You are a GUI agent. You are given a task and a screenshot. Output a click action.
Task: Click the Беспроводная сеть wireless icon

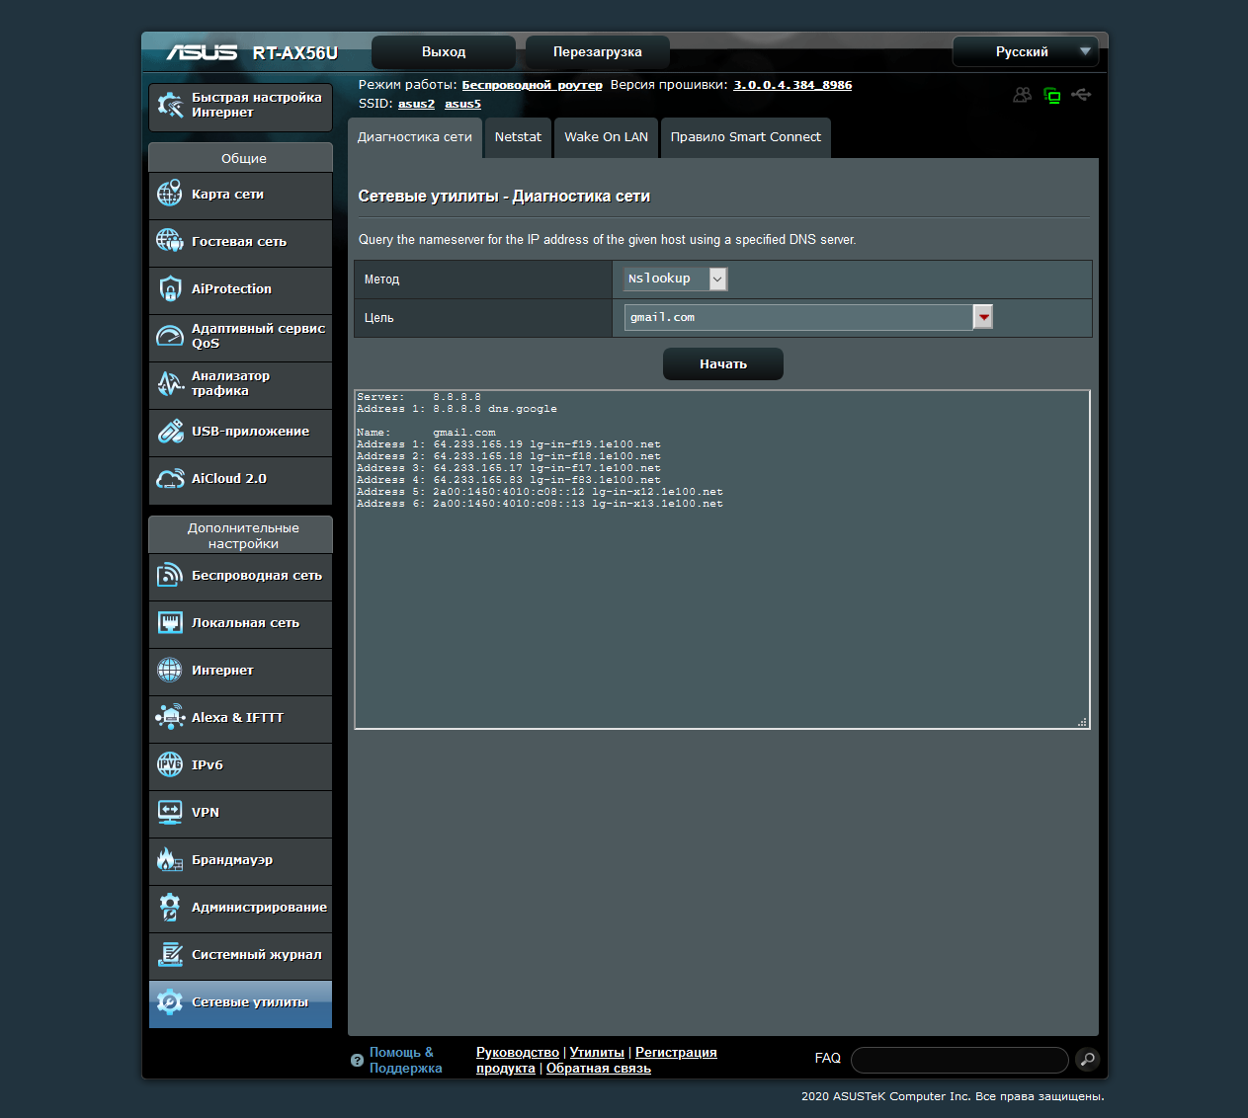click(170, 575)
